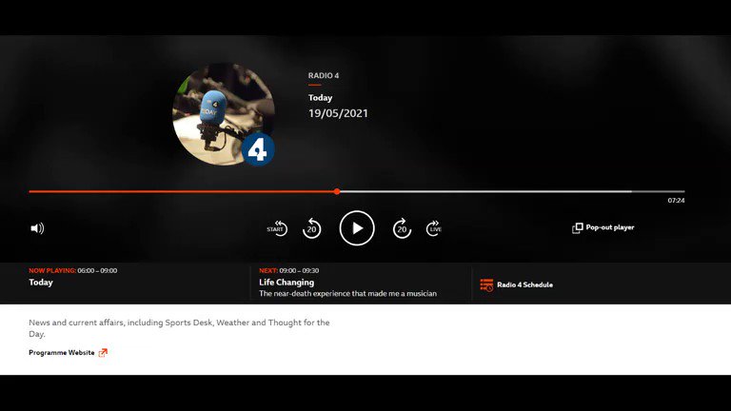
Task: Click the Today programme circular thumbnail
Action: click(x=223, y=114)
